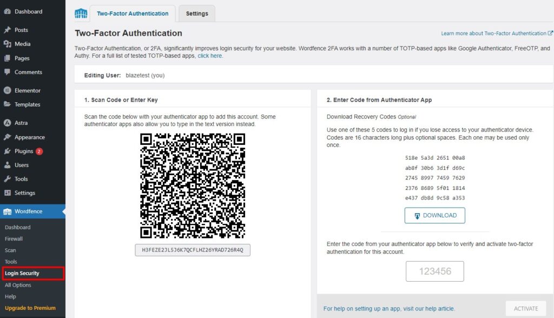Click the secret key text field under QR
Screen dimensions: 554x318
[x=193, y=250]
